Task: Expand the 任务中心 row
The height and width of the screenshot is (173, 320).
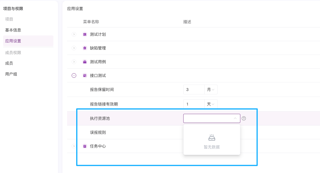Action: (x=74, y=146)
